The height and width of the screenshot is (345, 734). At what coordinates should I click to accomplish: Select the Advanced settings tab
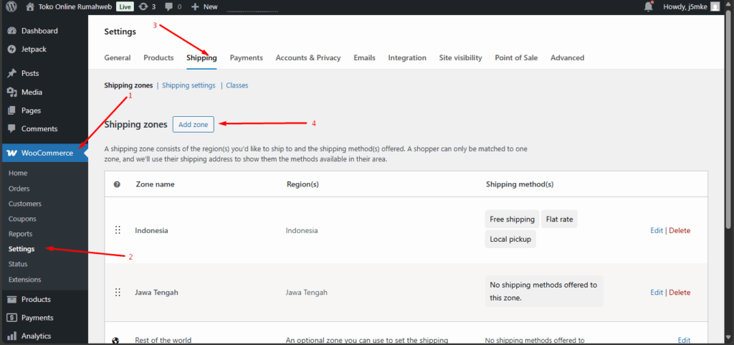pyautogui.click(x=567, y=58)
